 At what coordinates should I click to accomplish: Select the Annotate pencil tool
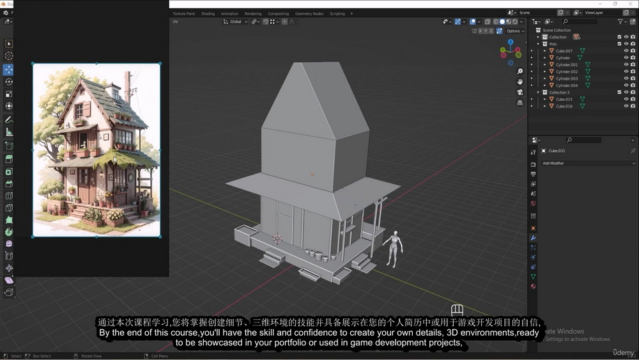pyautogui.click(x=8, y=120)
